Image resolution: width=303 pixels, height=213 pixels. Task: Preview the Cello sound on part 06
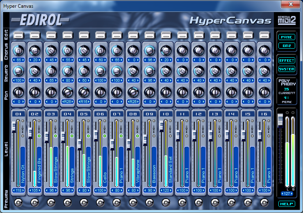pyautogui.click(x=100, y=202)
